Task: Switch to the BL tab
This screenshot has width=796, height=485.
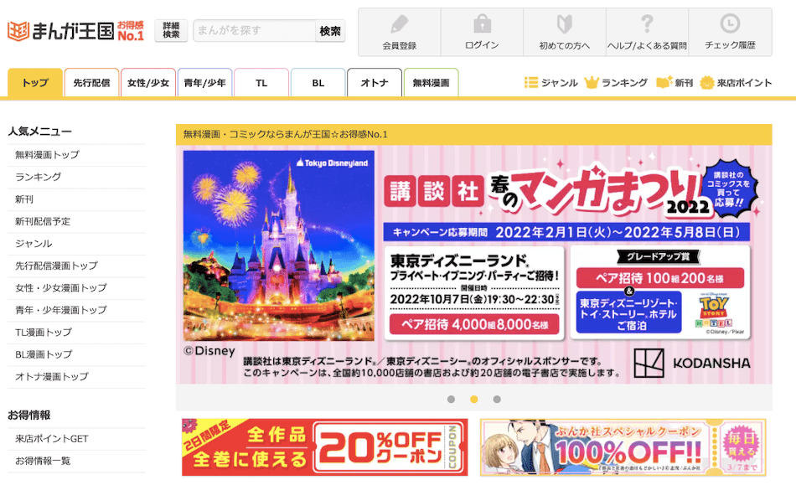Action: pos(318,83)
